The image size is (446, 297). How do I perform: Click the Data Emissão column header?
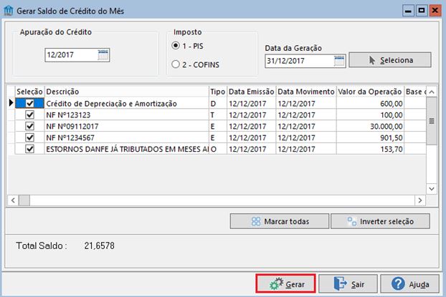point(252,92)
